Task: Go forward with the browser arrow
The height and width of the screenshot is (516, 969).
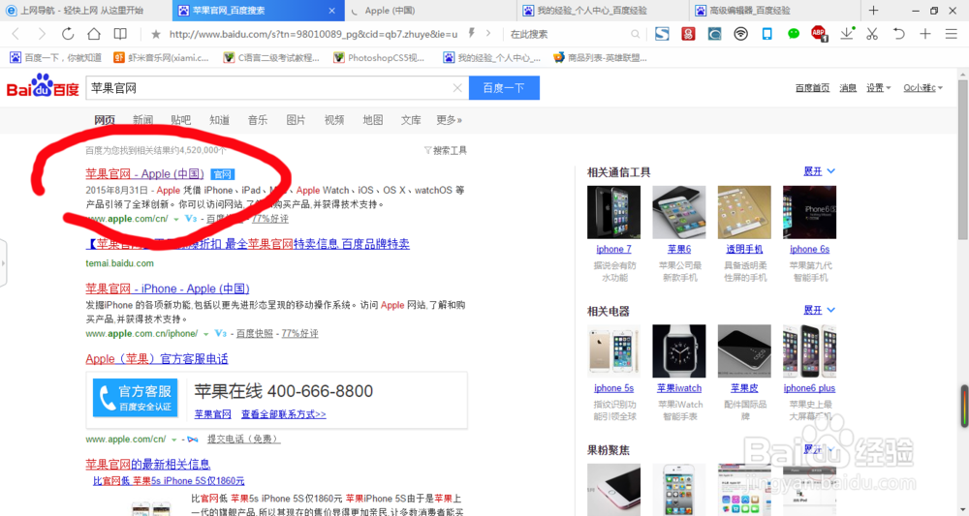Action: 42,34
